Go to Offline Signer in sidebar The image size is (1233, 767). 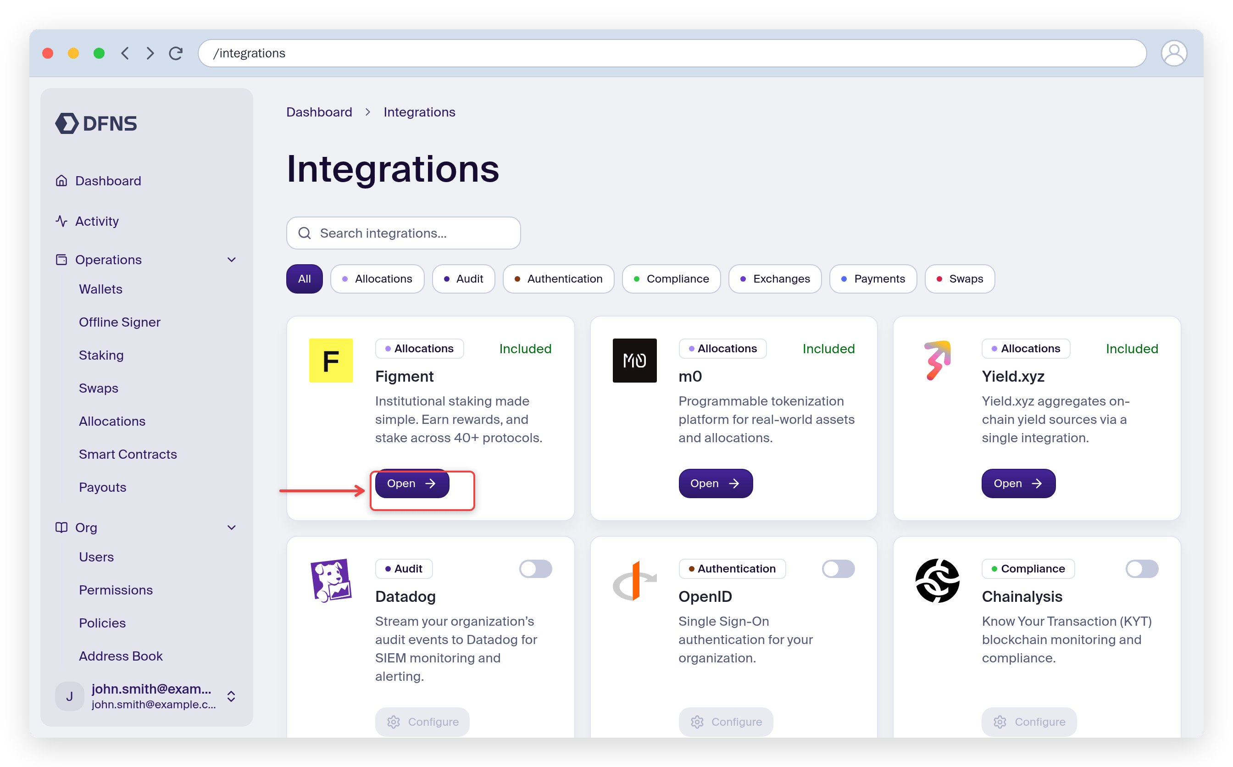point(120,322)
